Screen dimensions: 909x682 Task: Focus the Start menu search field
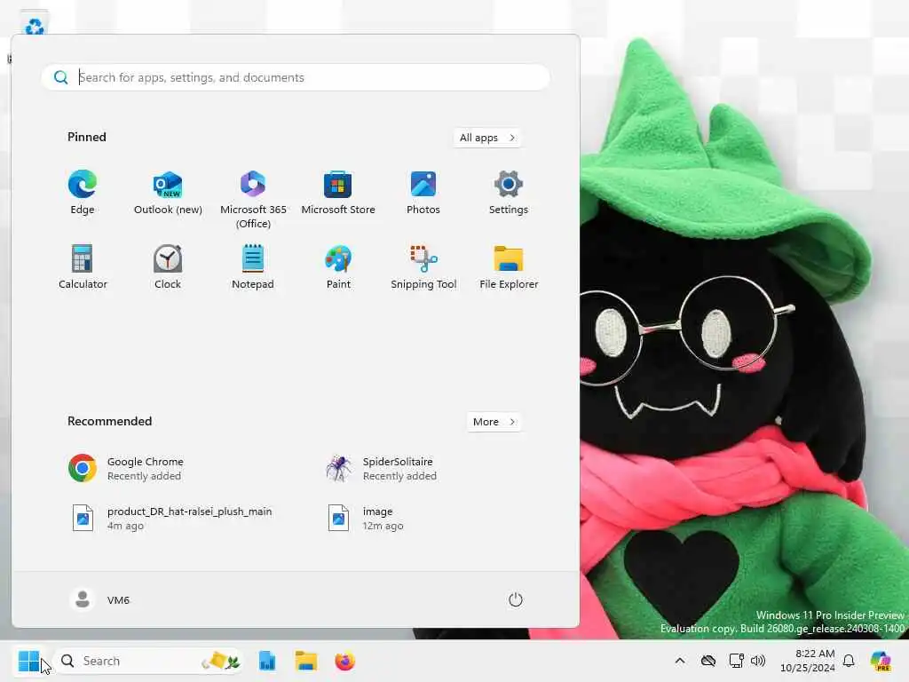(296, 77)
